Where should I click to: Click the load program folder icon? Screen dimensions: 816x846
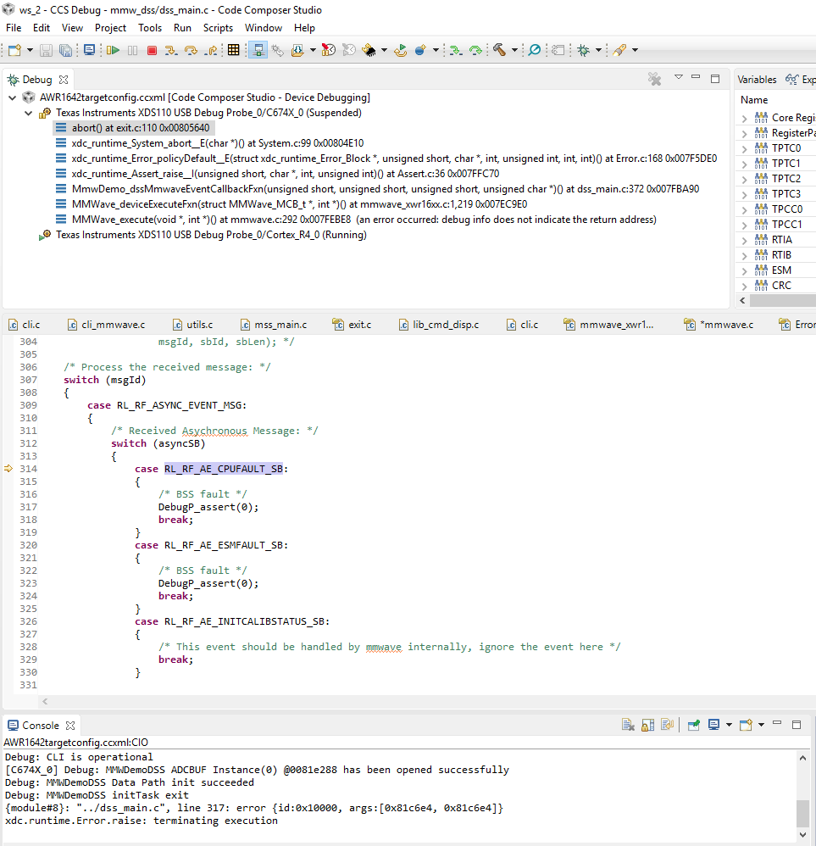(297, 50)
